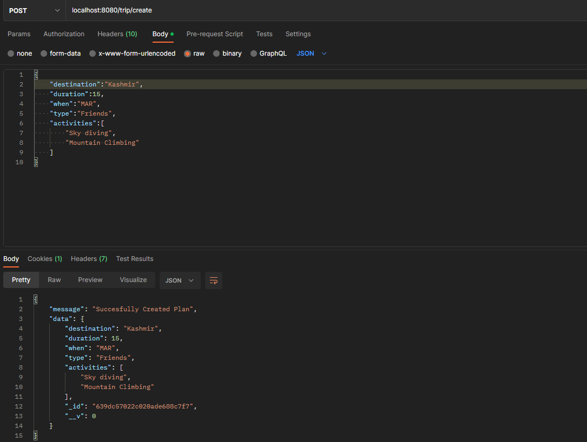Click the "_id" value 639dc57022c020ade688c7f7
The width and height of the screenshot is (587, 442).
(143, 406)
